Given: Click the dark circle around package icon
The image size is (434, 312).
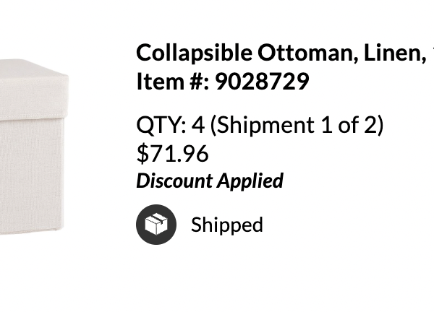Looking at the screenshot, I should [156, 225].
